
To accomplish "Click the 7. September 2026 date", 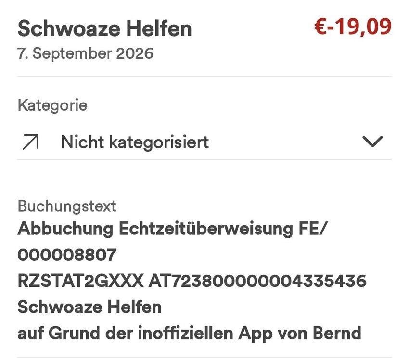I will [85, 53].
